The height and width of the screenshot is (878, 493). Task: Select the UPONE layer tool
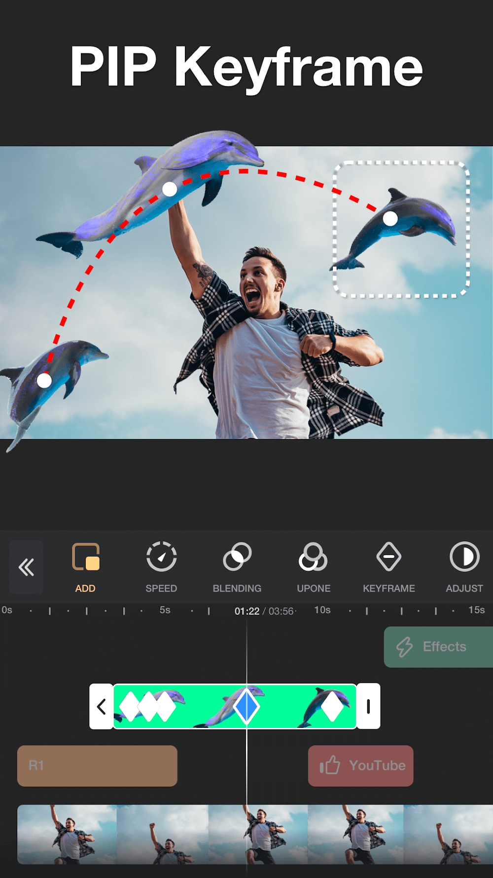[313, 567]
